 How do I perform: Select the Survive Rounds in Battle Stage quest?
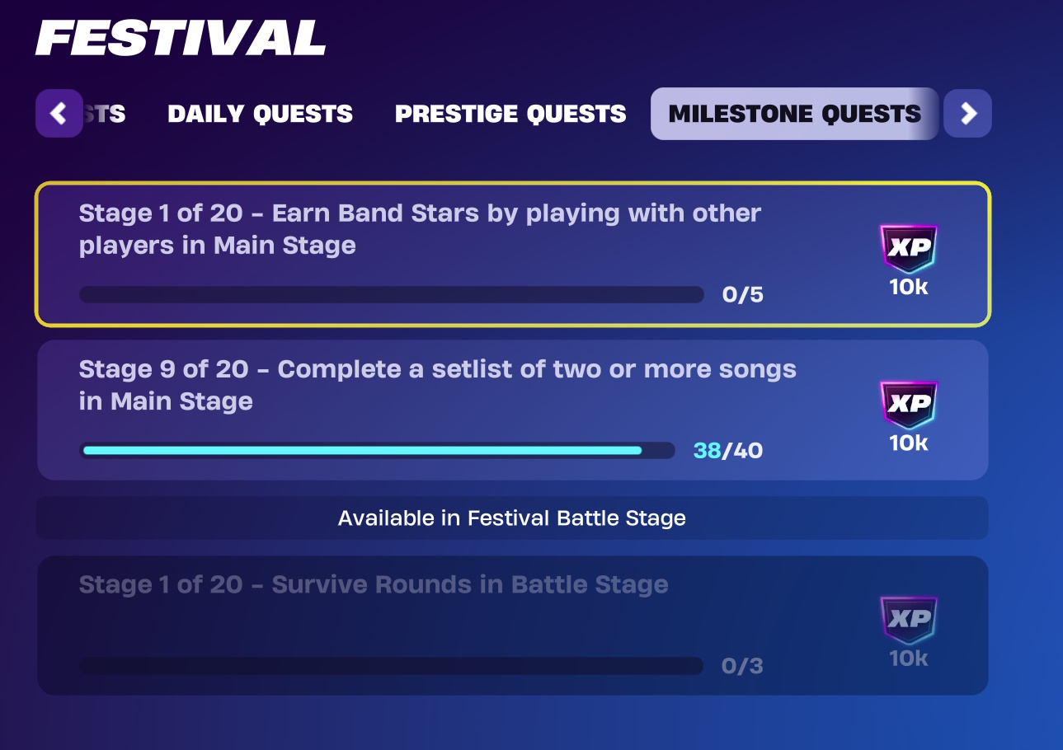click(513, 626)
